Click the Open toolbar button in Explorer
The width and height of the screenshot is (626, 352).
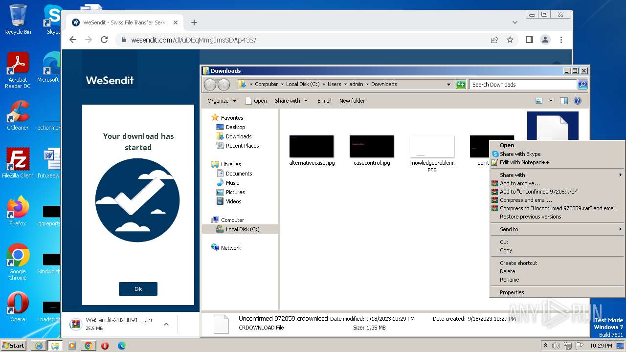tap(256, 101)
